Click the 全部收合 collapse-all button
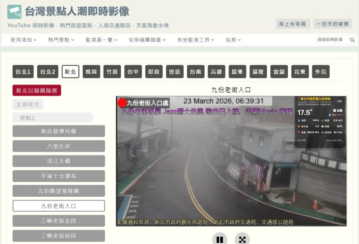The height and width of the screenshot is (244, 359). click(x=28, y=105)
